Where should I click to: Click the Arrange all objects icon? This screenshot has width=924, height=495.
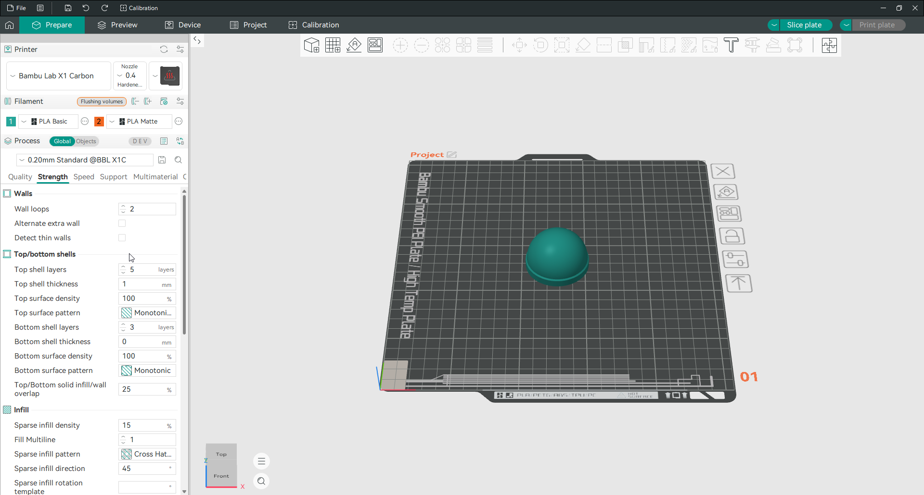pos(375,45)
